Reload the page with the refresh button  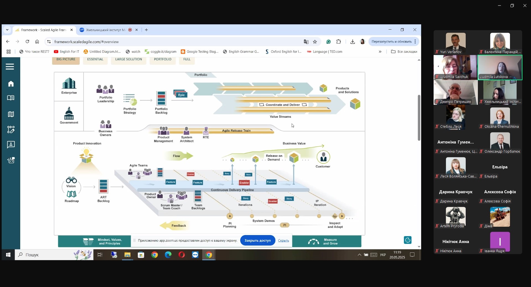tap(27, 42)
